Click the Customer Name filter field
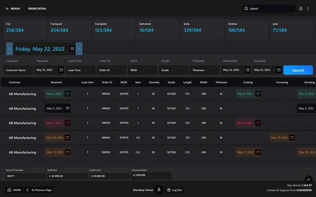 pyautogui.click(x=18, y=70)
